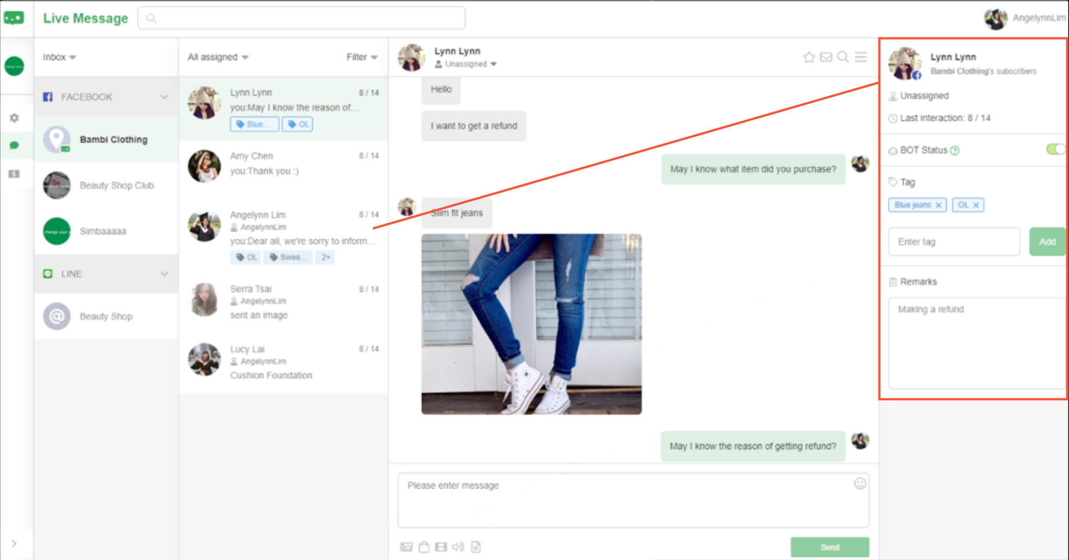Image resolution: width=1069 pixels, height=560 pixels.
Task: Remove the Blue jeans tag
Action: point(939,205)
